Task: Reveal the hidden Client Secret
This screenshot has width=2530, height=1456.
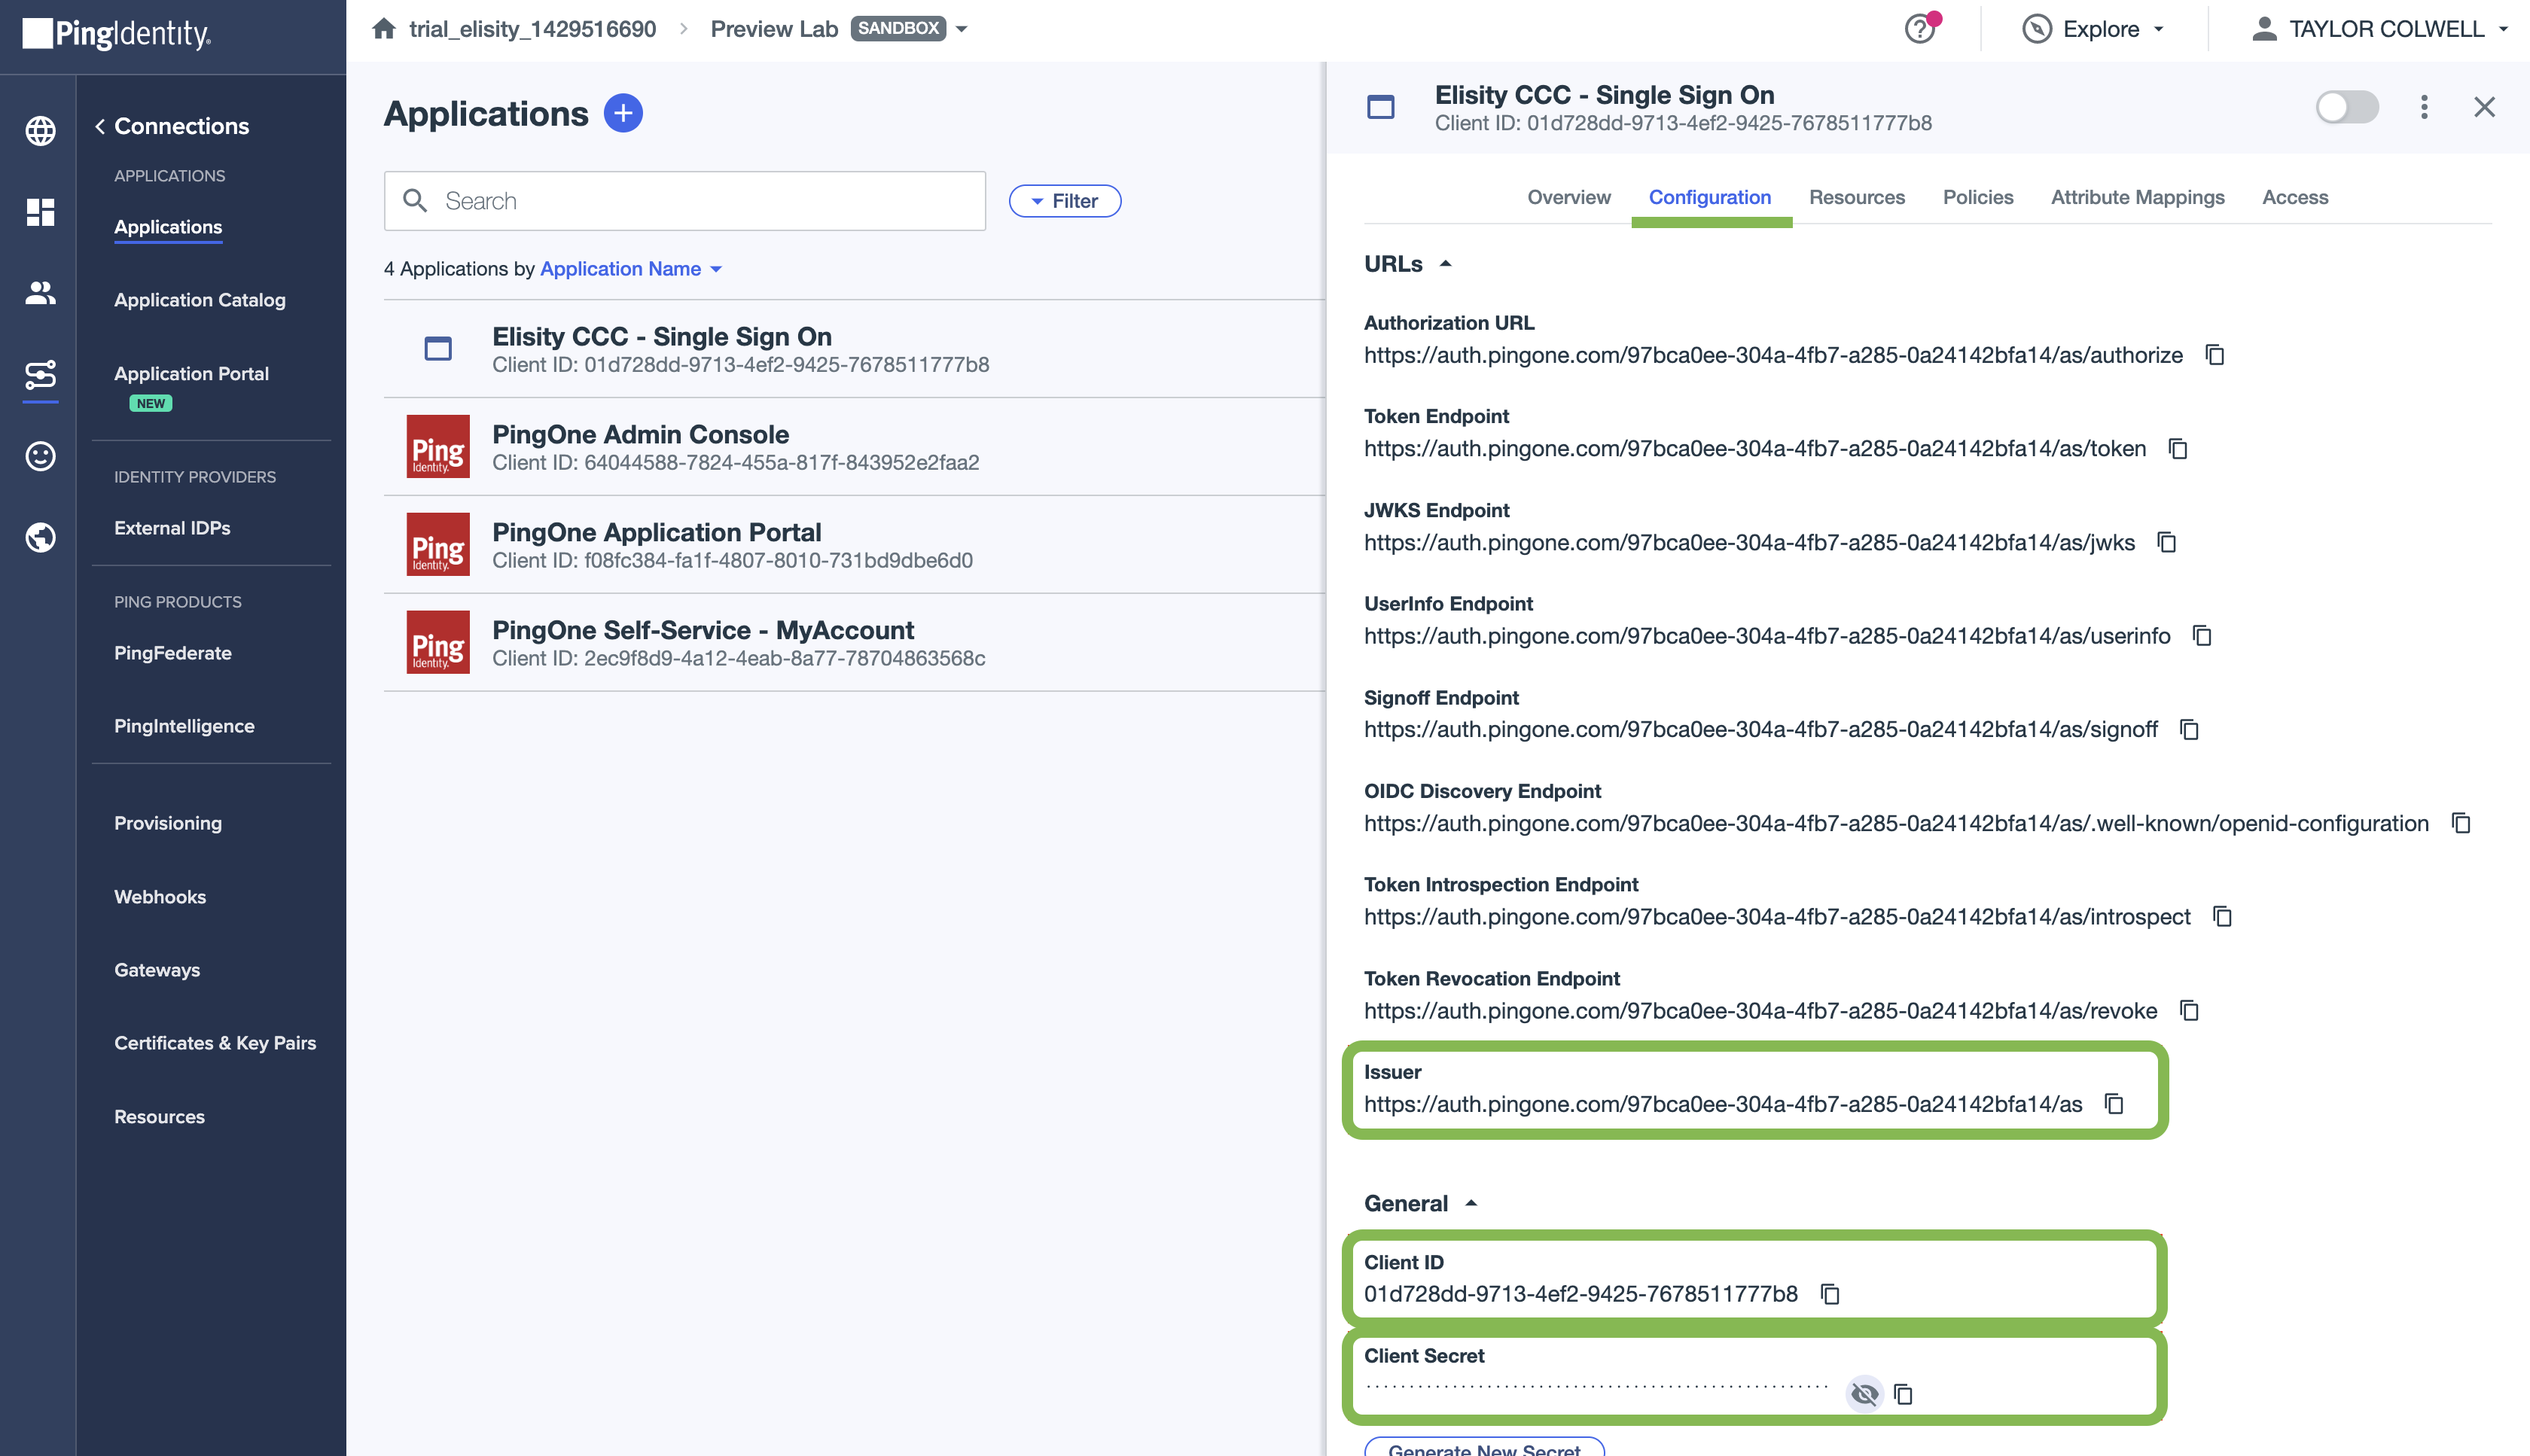Action: (x=1863, y=1393)
